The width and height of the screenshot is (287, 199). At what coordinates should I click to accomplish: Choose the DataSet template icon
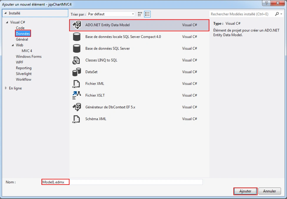[x=77, y=72]
